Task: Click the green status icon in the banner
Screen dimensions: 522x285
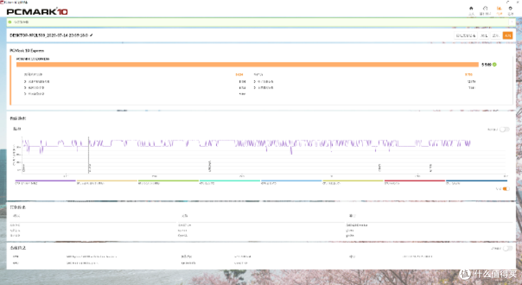Action: pyautogui.click(x=10, y=22)
